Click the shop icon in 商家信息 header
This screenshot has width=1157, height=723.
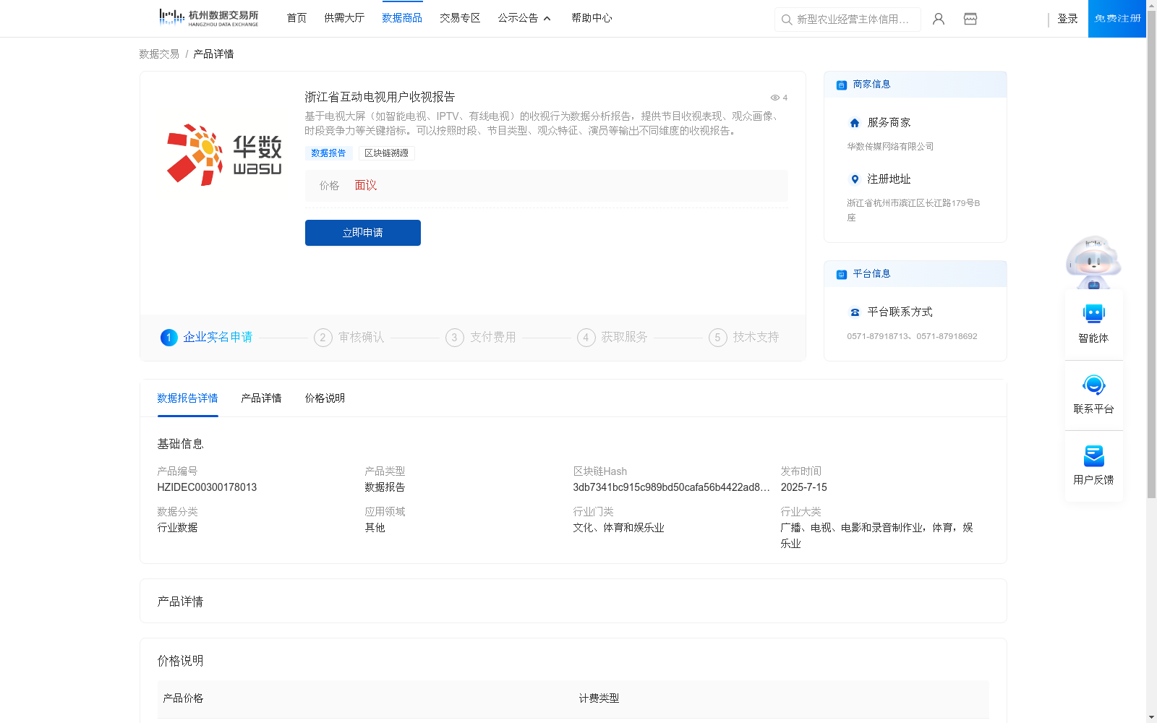pyautogui.click(x=840, y=85)
